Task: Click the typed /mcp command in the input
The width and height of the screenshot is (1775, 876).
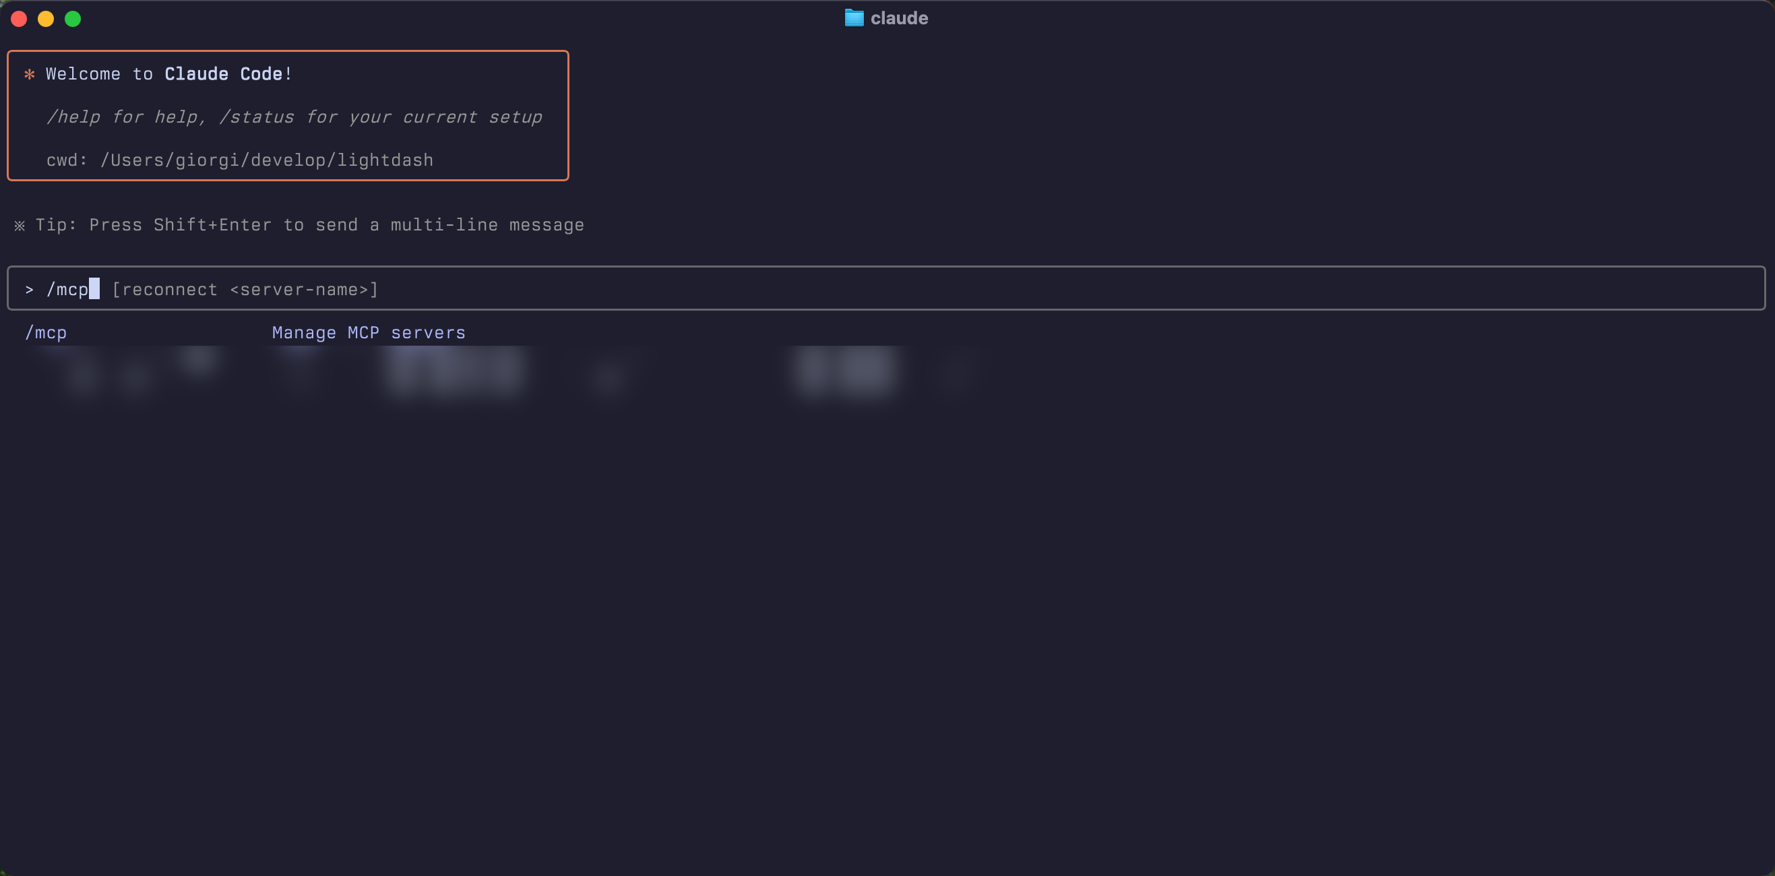Action: [68, 289]
